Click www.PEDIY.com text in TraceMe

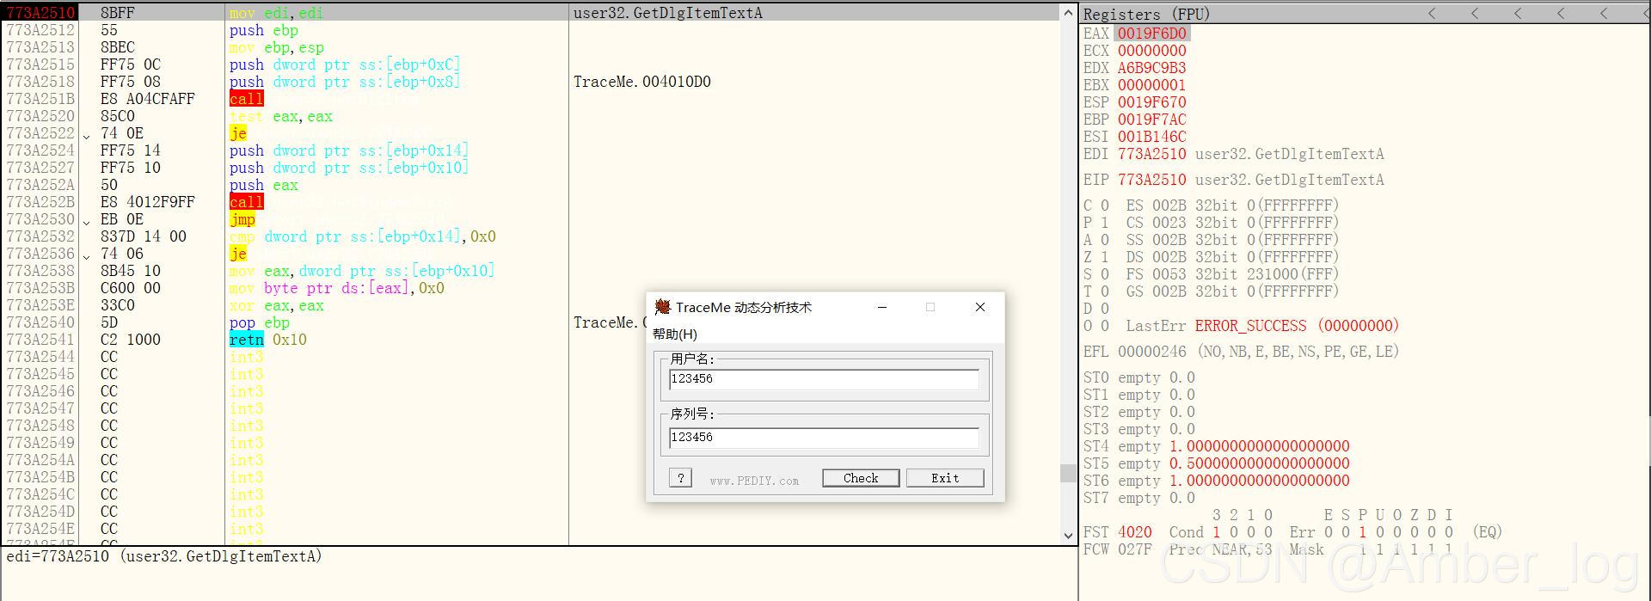click(x=754, y=481)
